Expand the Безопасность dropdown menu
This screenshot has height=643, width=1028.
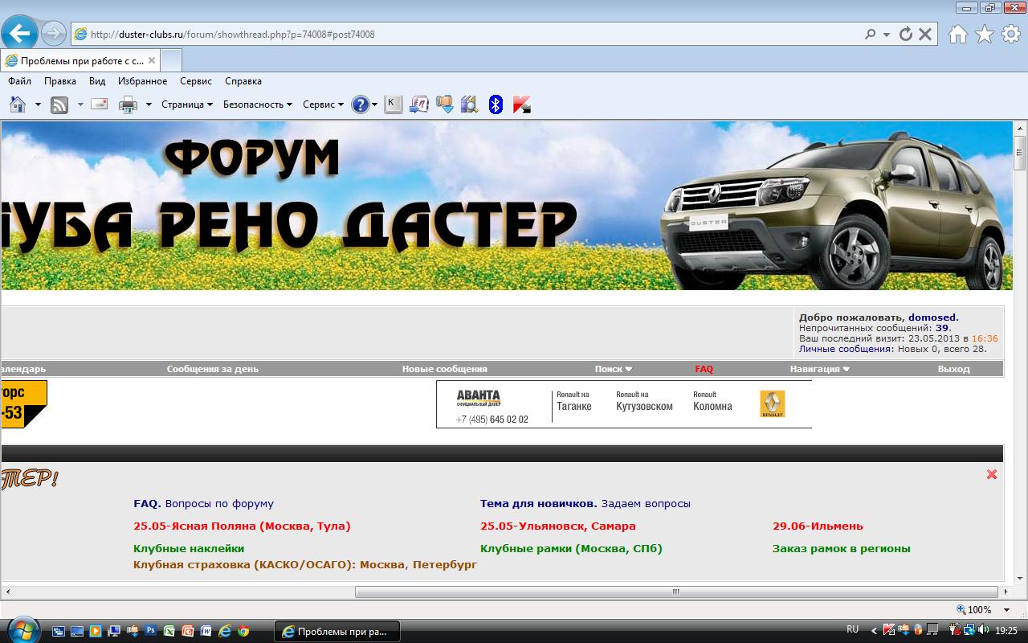(x=257, y=104)
